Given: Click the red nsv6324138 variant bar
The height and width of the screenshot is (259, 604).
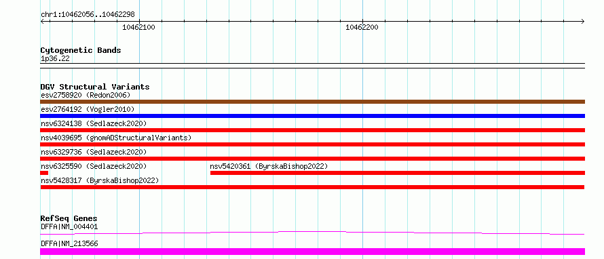Looking at the screenshot, I should click(x=312, y=130).
